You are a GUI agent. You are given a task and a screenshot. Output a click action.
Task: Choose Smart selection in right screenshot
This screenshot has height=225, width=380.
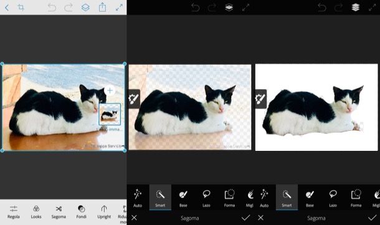(287, 198)
